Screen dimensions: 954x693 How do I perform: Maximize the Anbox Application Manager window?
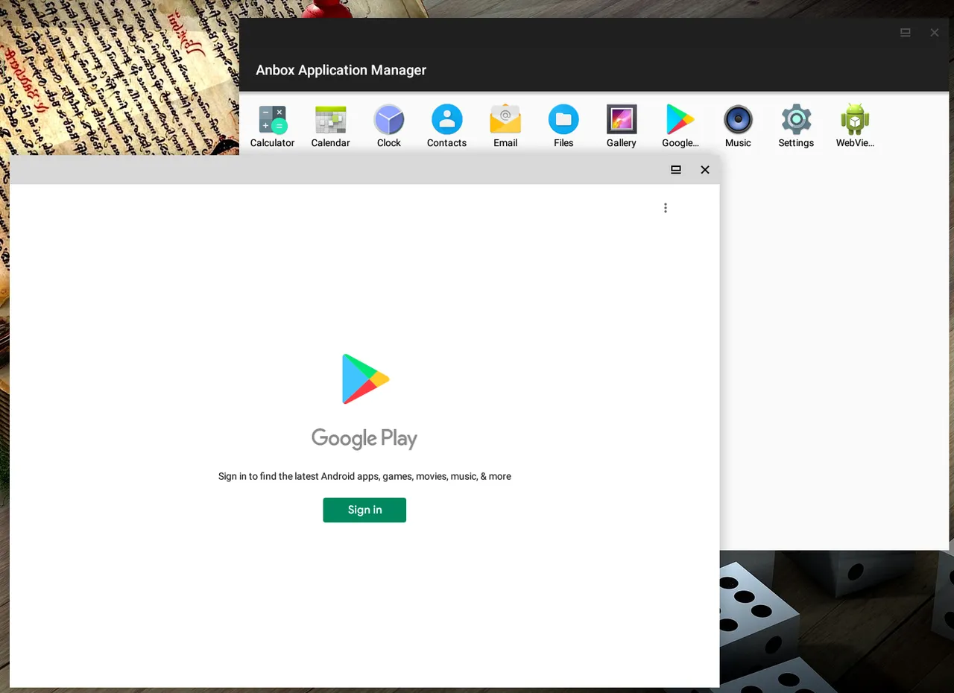pyautogui.click(x=906, y=33)
